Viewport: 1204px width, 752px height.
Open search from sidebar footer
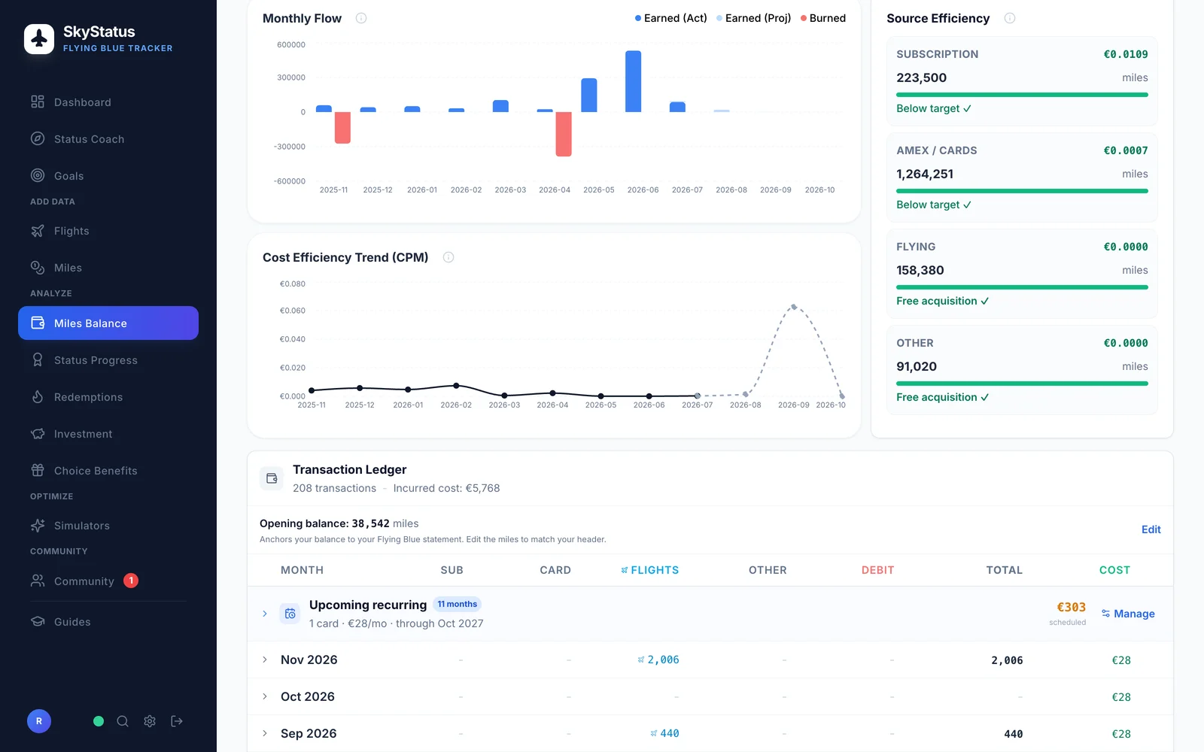[x=123, y=721]
